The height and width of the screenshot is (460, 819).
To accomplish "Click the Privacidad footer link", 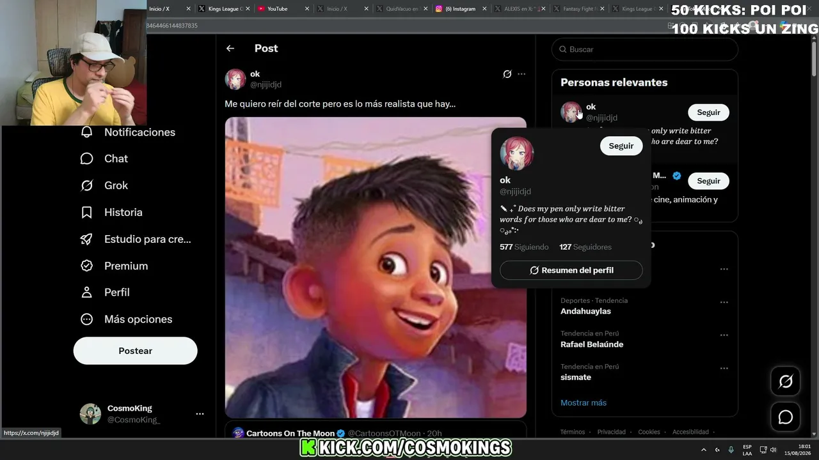I will click(x=612, y=432).
